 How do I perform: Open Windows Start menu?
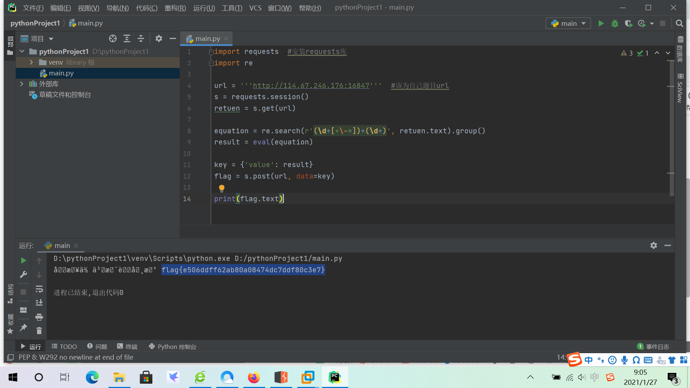[x=13, y=377]
